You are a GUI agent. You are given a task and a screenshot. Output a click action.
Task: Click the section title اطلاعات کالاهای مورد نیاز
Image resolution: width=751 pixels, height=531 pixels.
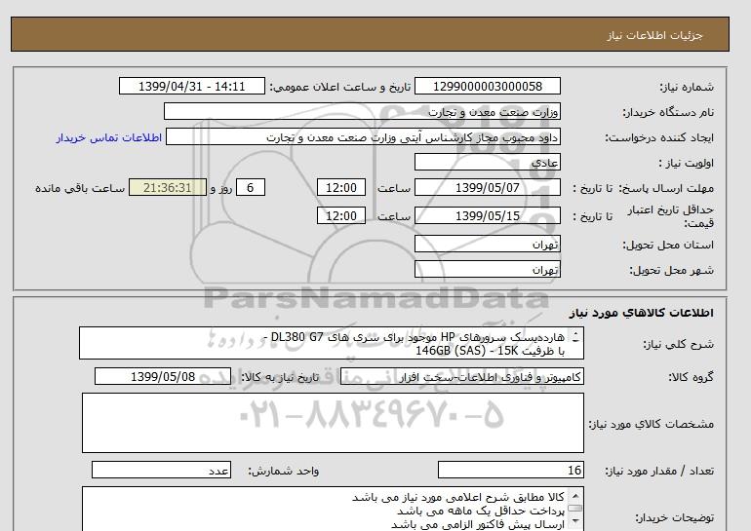coord(642,313)
